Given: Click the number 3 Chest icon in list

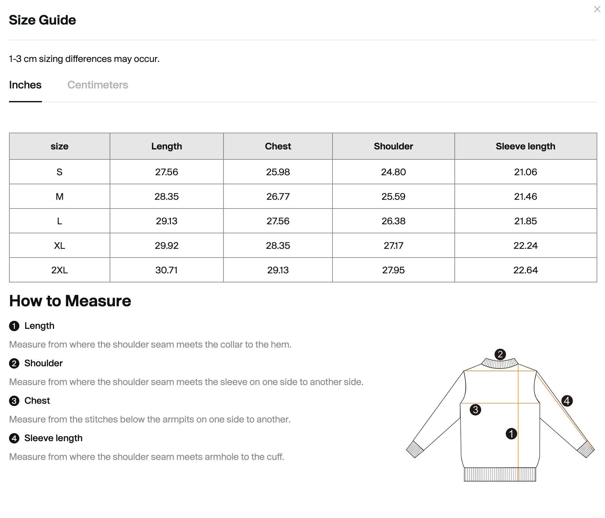Looking at the screenshot, I should pyautogui.click(x=14, y=401).
